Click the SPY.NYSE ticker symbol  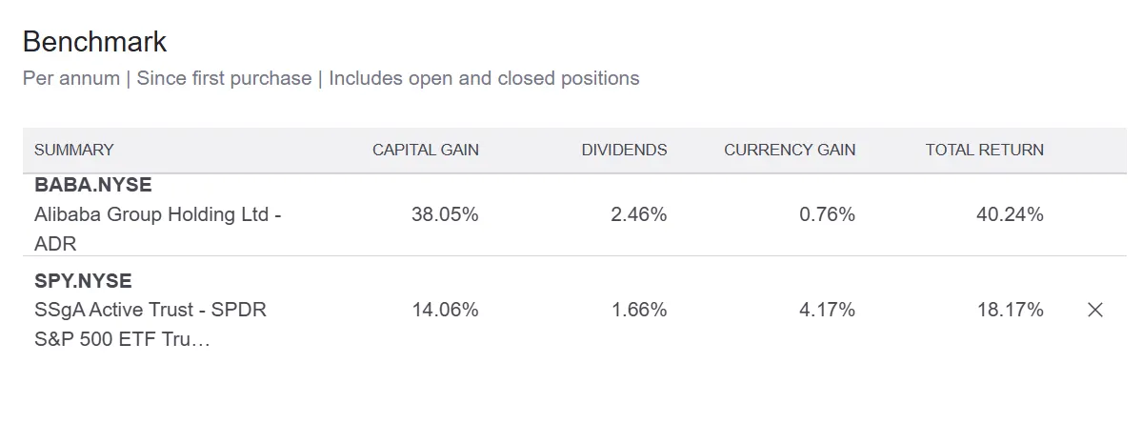pos(83,281)
